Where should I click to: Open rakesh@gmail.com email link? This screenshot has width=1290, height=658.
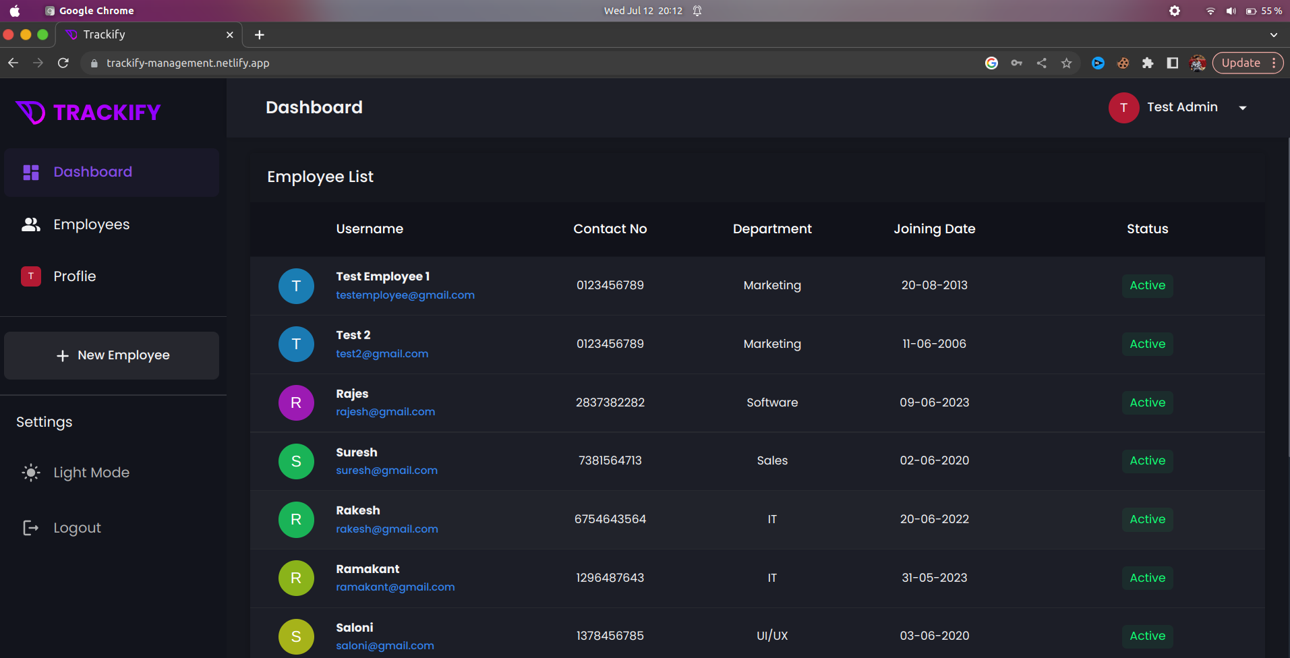387,529
